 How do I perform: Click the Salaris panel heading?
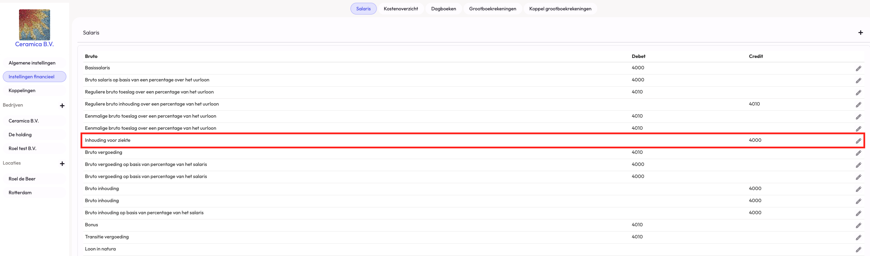click(x=91, y=33)
